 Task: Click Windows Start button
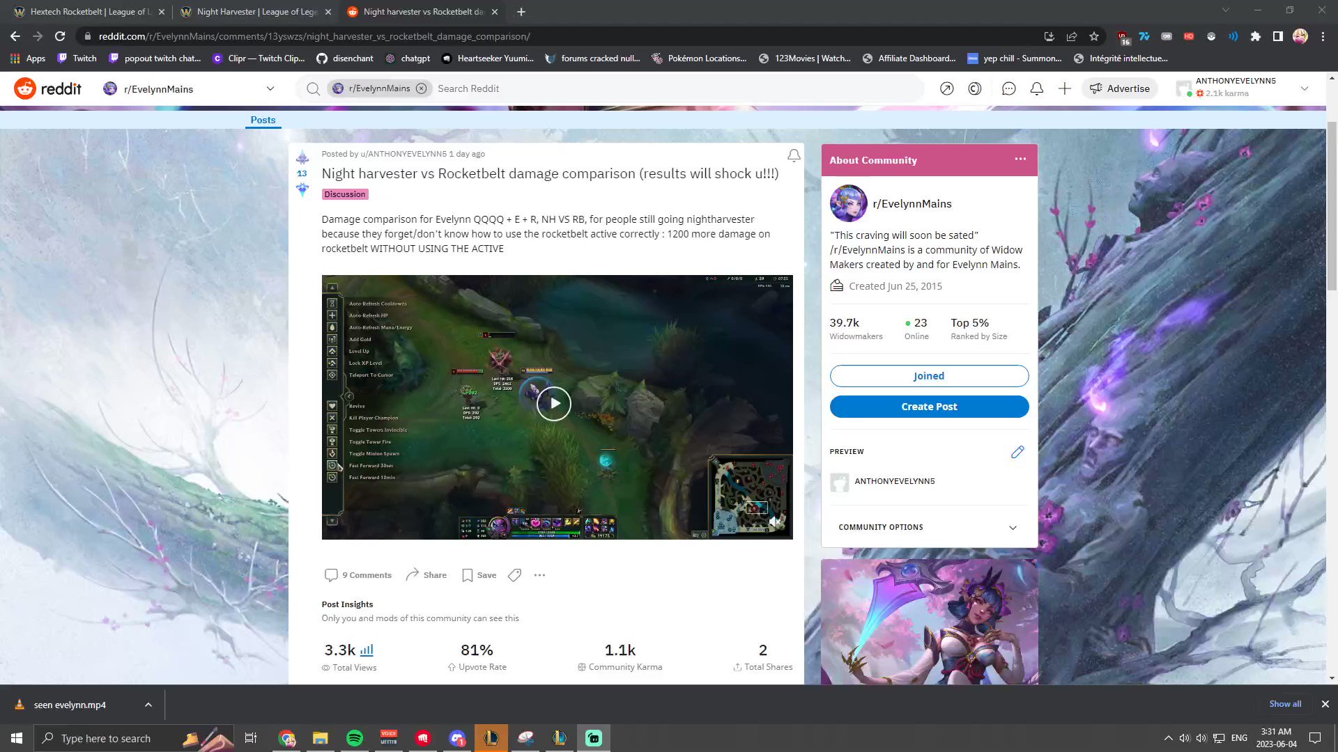pyautogui.click(x=17, y=738)
